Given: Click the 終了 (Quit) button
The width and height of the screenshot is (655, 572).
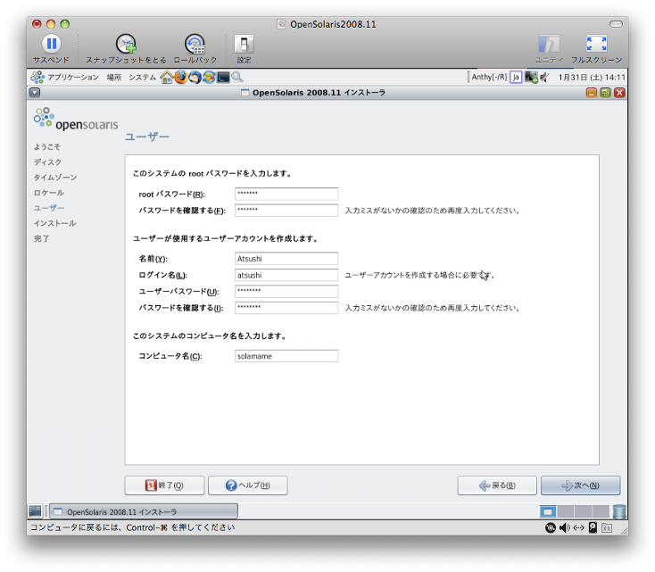Looking at the screenshot, I should (164, 485).
